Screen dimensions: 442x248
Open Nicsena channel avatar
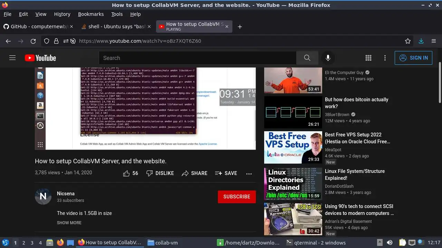coord(43,196)
